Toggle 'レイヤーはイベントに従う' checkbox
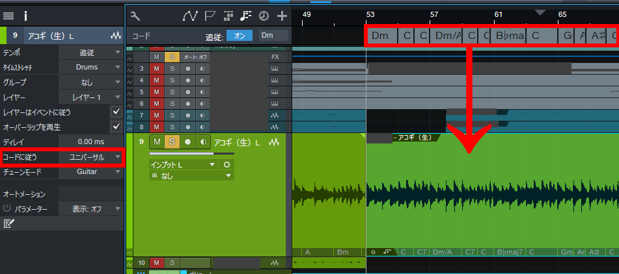 click(x=117, y=112)
